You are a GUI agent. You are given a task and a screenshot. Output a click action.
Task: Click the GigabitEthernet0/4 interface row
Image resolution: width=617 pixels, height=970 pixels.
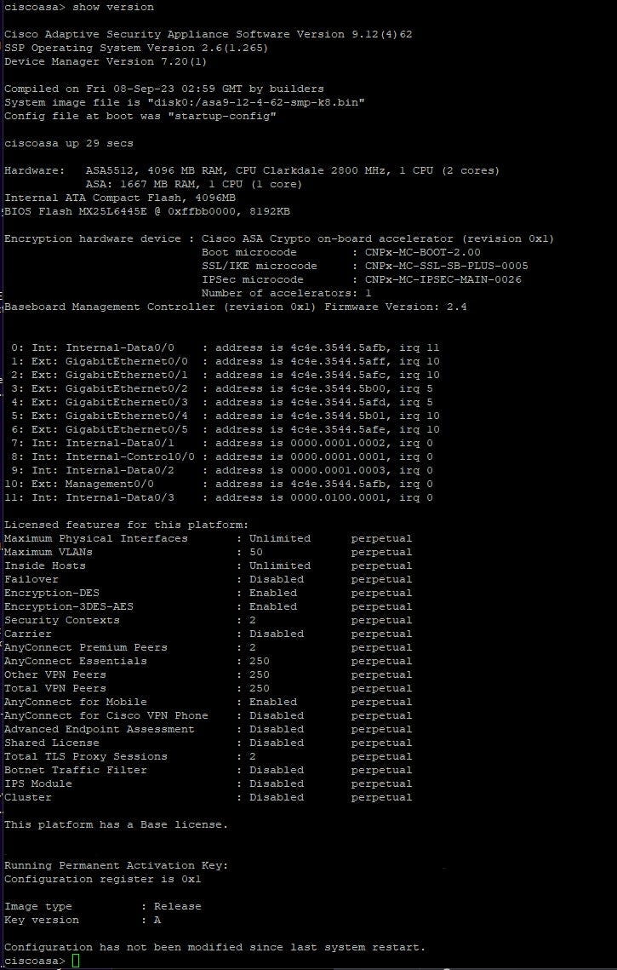225,416
